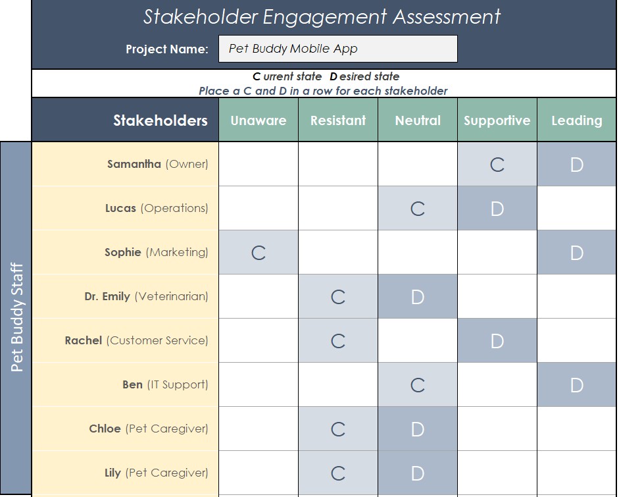The image size is (619, 497).
Task: Click the Project Name input field
Action: pyautogui.click(x=337, y=49)
